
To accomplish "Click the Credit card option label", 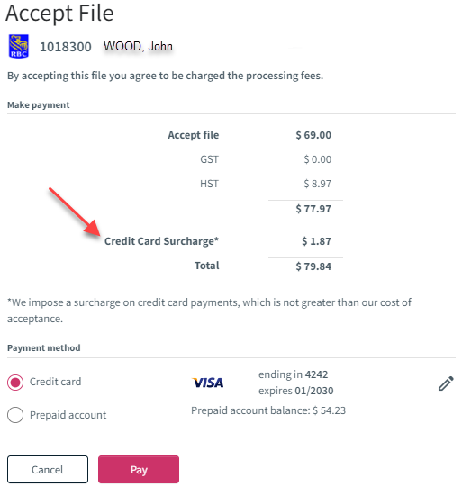I will 55,382.
